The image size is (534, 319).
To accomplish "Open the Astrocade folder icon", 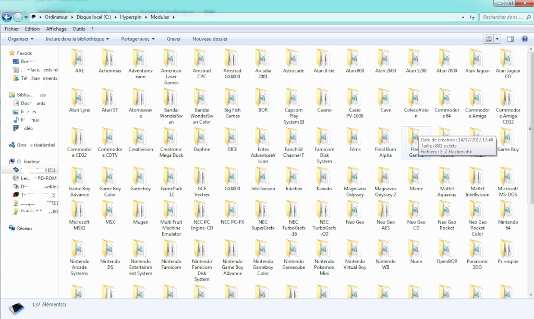I will (293, 58).
